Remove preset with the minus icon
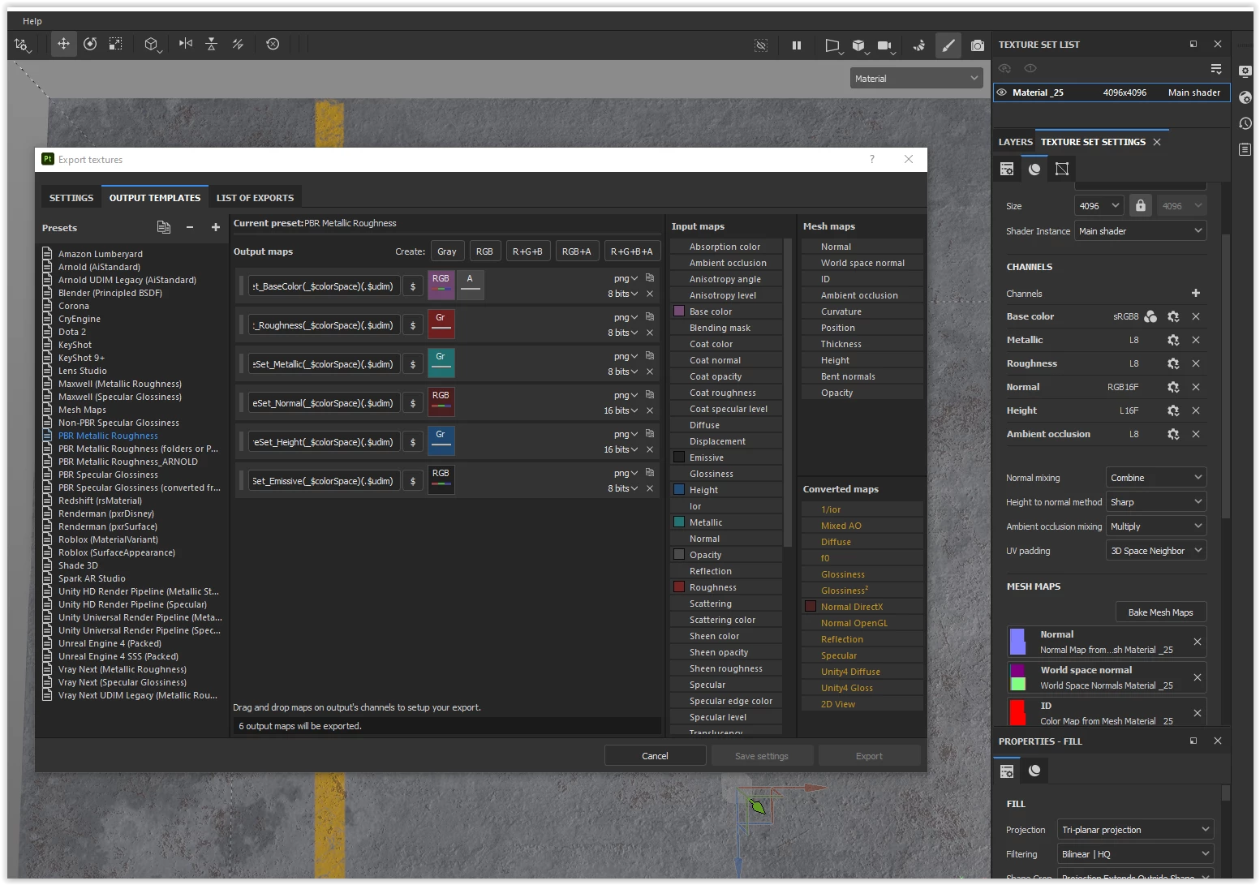Viewport: 1260px width, 885px height. [x=190, y=227]
